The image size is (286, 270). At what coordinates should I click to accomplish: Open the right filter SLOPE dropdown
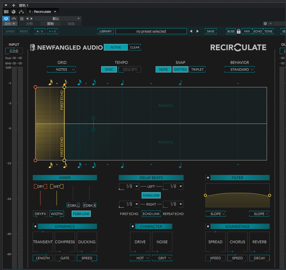tap(259, 214)
